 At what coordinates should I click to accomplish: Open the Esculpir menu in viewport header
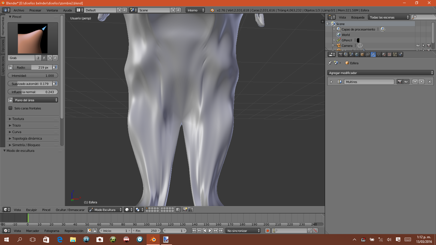tap(31, 210)
